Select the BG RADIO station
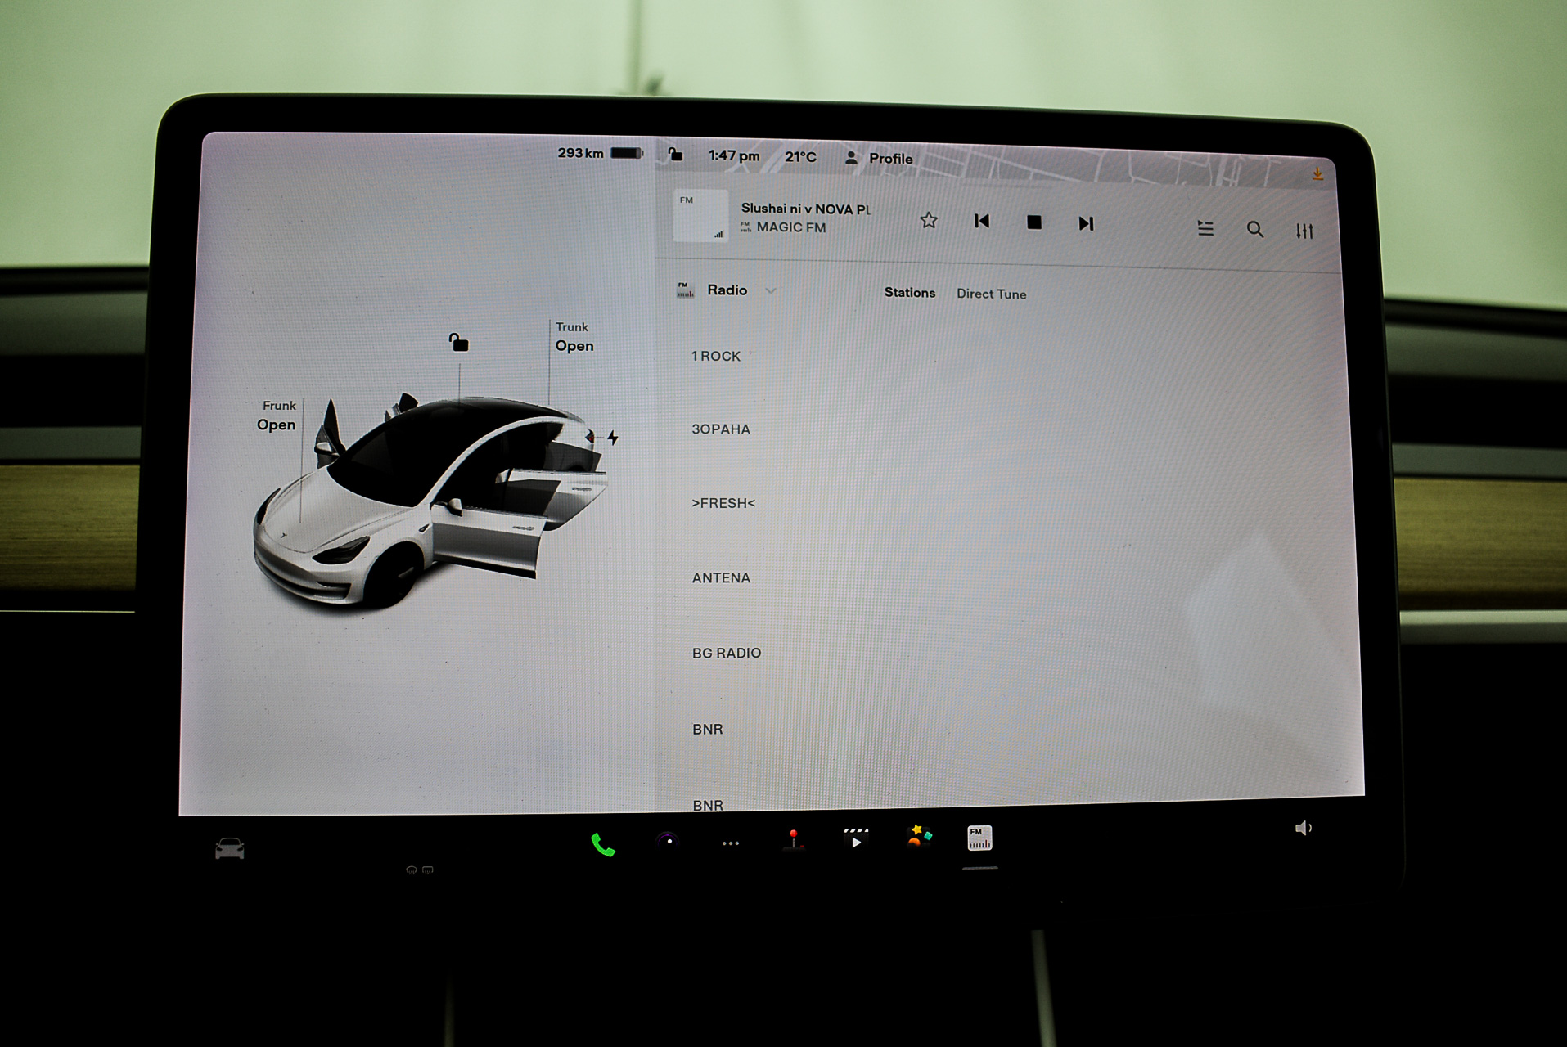This screenshot has height=1047, width=1567. (727, 653)
